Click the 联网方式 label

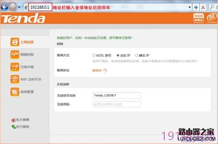pos(63,55)
